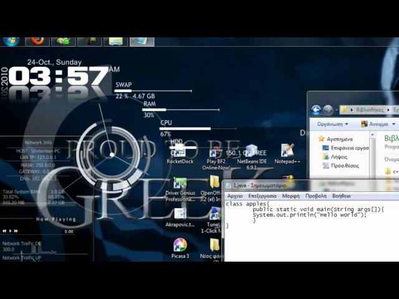The height and width of the screenshot is (299, 399).
Task: Open the Akrapovic file on desktop
Action: [180, 214]
